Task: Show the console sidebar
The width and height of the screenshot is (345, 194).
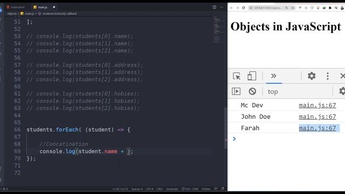Action: pos(236,91)
